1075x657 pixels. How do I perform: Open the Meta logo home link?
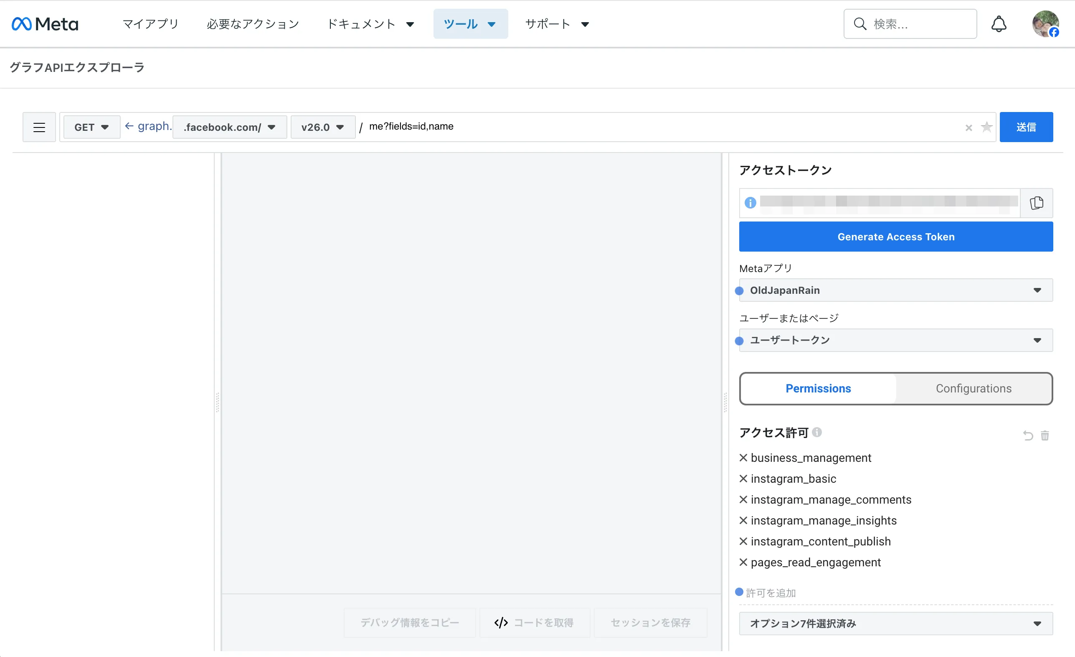45,23
